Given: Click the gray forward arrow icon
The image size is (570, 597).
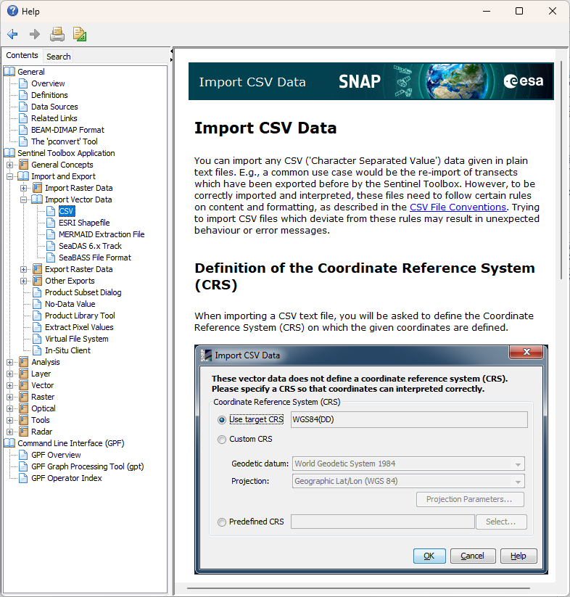Looking at the screenshot, I should coord(35,34).
